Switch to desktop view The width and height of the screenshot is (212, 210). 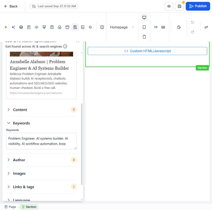(x=144, y=17)
